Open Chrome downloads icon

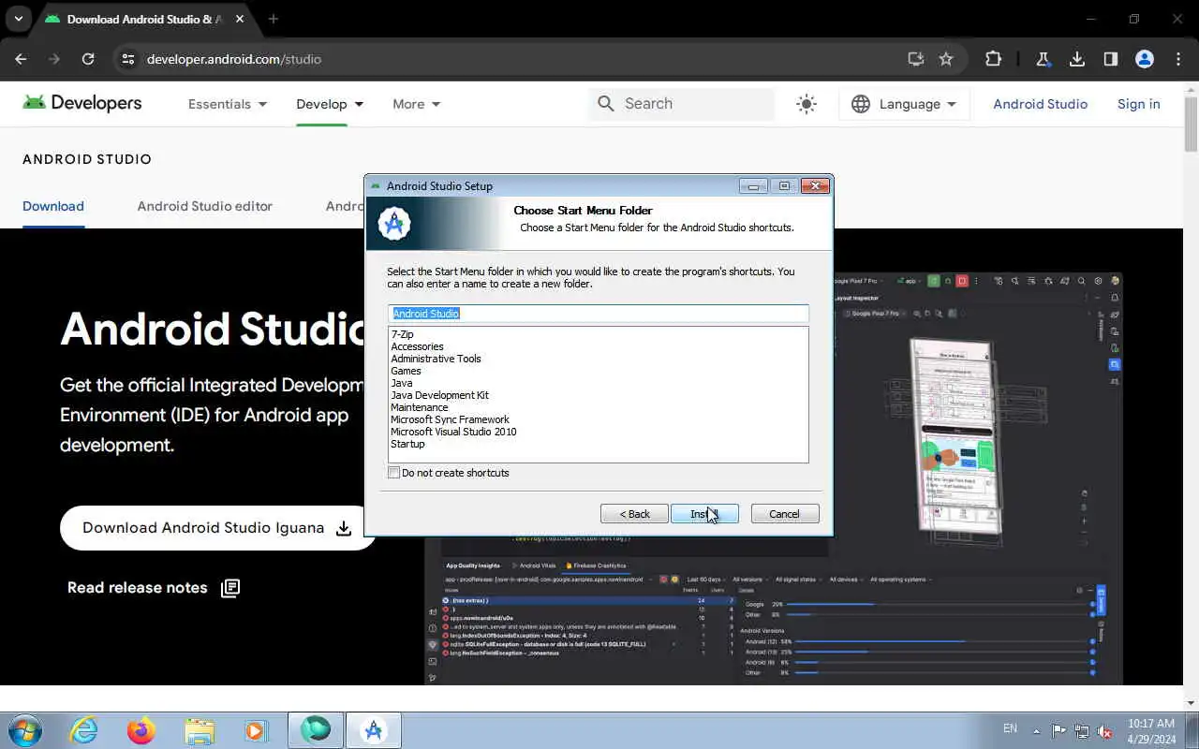(1077, 59)
